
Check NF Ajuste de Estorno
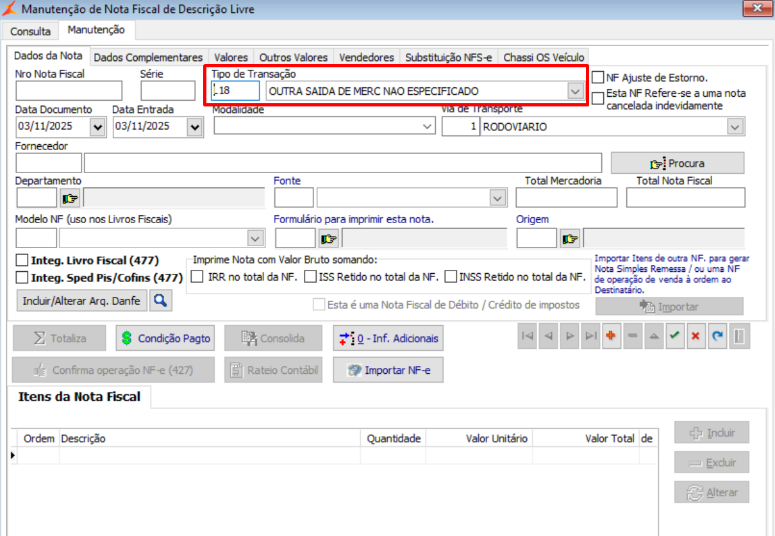[x=598, y=78]
